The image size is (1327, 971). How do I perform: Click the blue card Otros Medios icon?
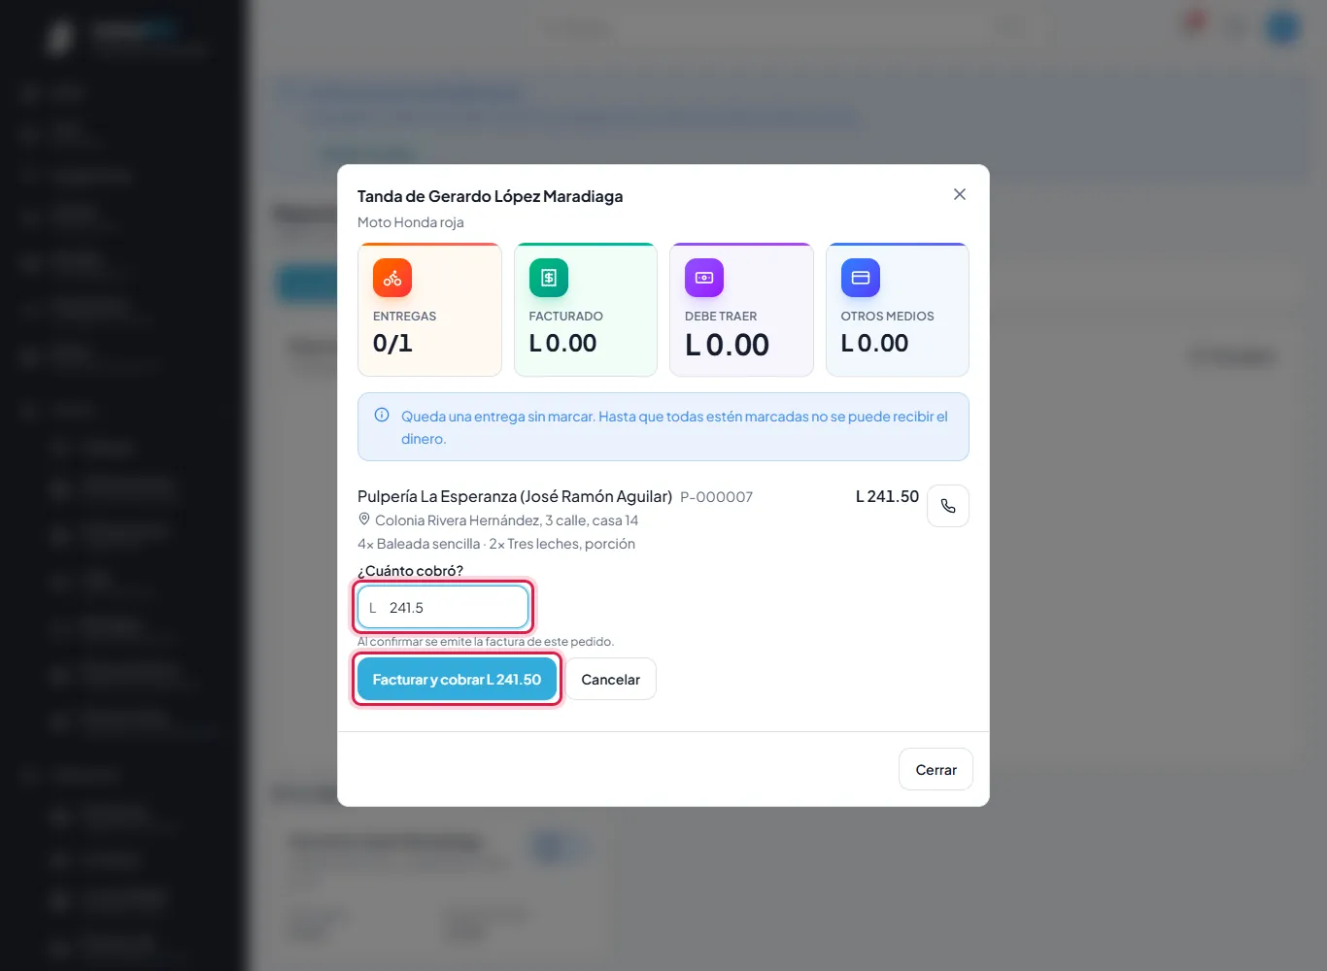(x=861, y=278)
